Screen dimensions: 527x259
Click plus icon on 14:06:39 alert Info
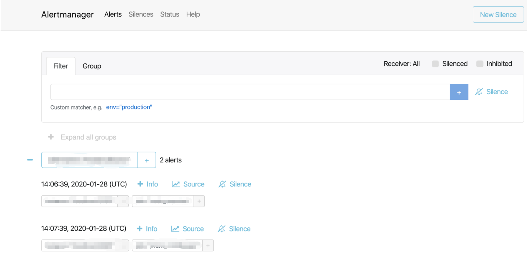[140, 184]
